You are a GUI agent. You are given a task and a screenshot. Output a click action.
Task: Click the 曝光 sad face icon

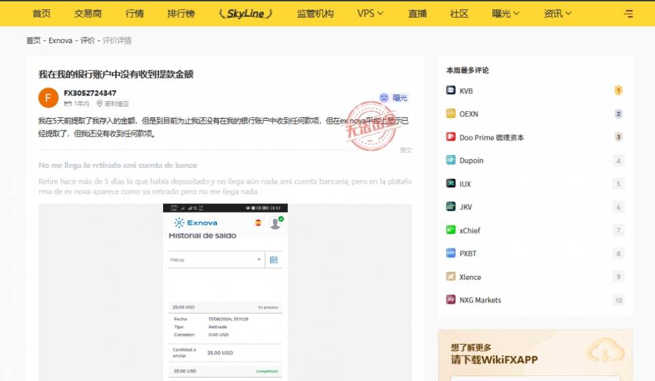384,98
